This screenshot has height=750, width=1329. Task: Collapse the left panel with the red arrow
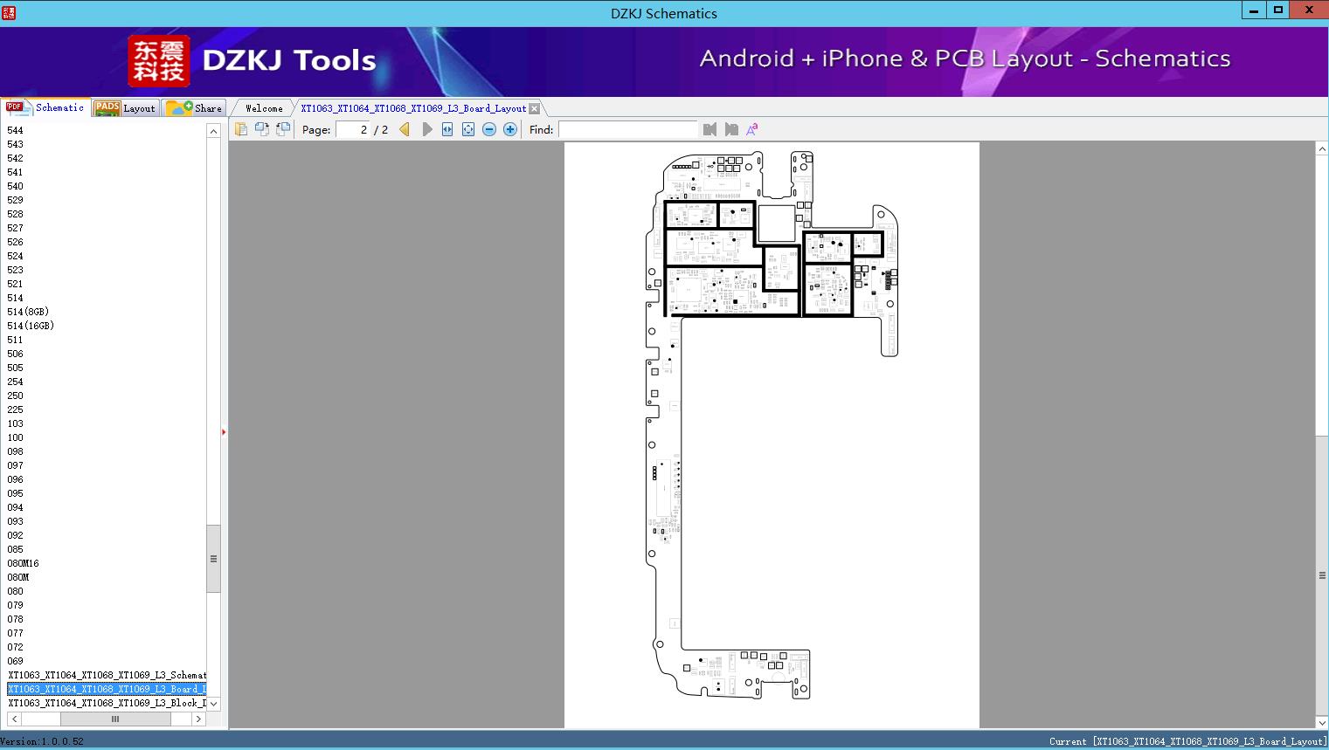(224, 432)
